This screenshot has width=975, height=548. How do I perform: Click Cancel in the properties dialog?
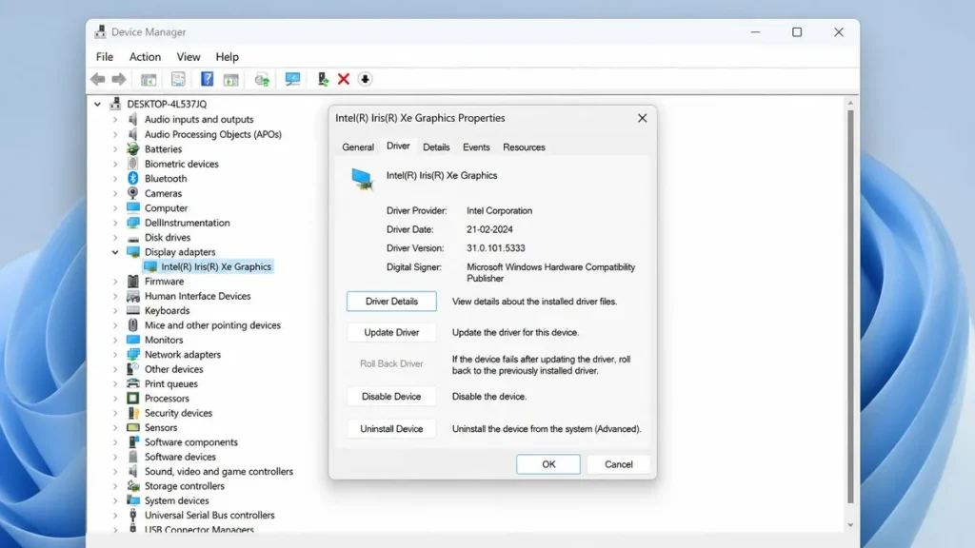pyautogui.click(x=619, y=464)
